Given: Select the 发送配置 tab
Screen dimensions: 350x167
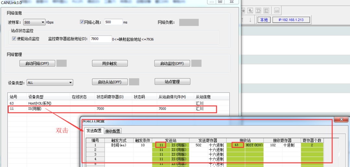Looking at the screenshot, I should [x=94, y=131].
